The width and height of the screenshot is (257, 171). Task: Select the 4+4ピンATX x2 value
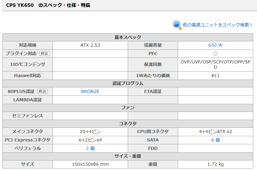coord(215,132)
